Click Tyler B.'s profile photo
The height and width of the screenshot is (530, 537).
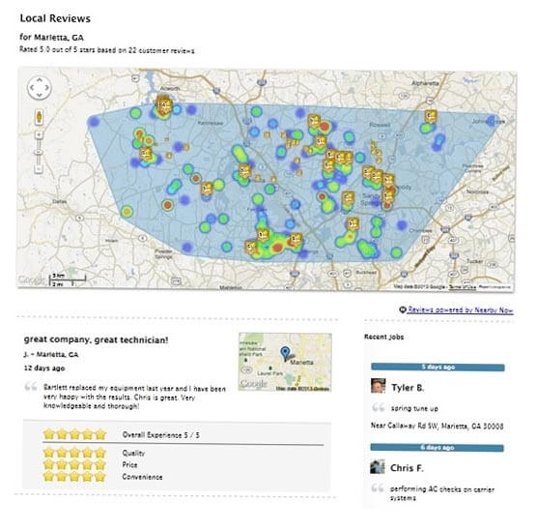[x=378, y=386]
